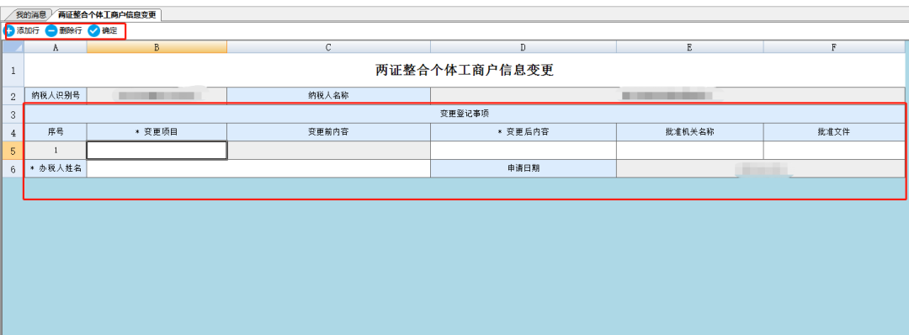The width and height of the screenshot is (909, 335).
Task: Click the 序号 cell containing 1
Action: click(56, 150)
